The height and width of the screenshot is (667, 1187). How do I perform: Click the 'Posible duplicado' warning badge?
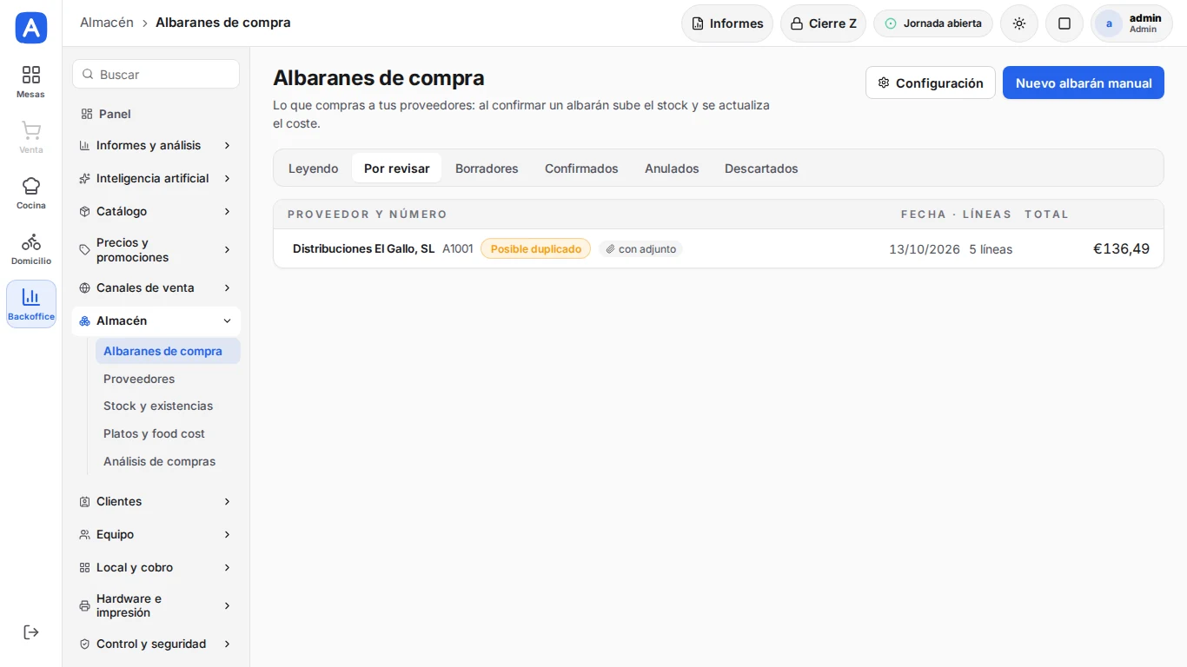535,249
